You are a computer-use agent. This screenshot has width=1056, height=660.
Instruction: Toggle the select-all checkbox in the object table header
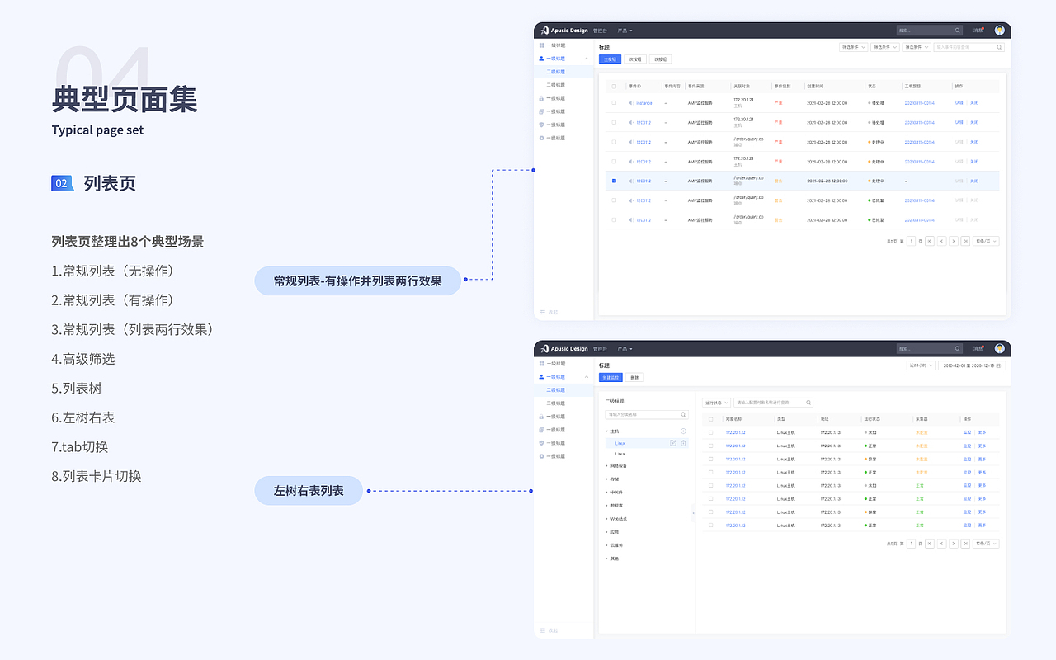[711, 419]
